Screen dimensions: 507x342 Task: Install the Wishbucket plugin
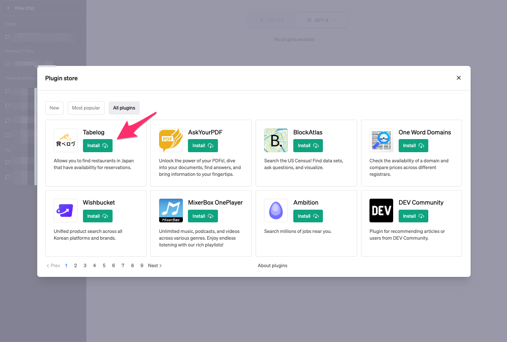click(98, 216)
